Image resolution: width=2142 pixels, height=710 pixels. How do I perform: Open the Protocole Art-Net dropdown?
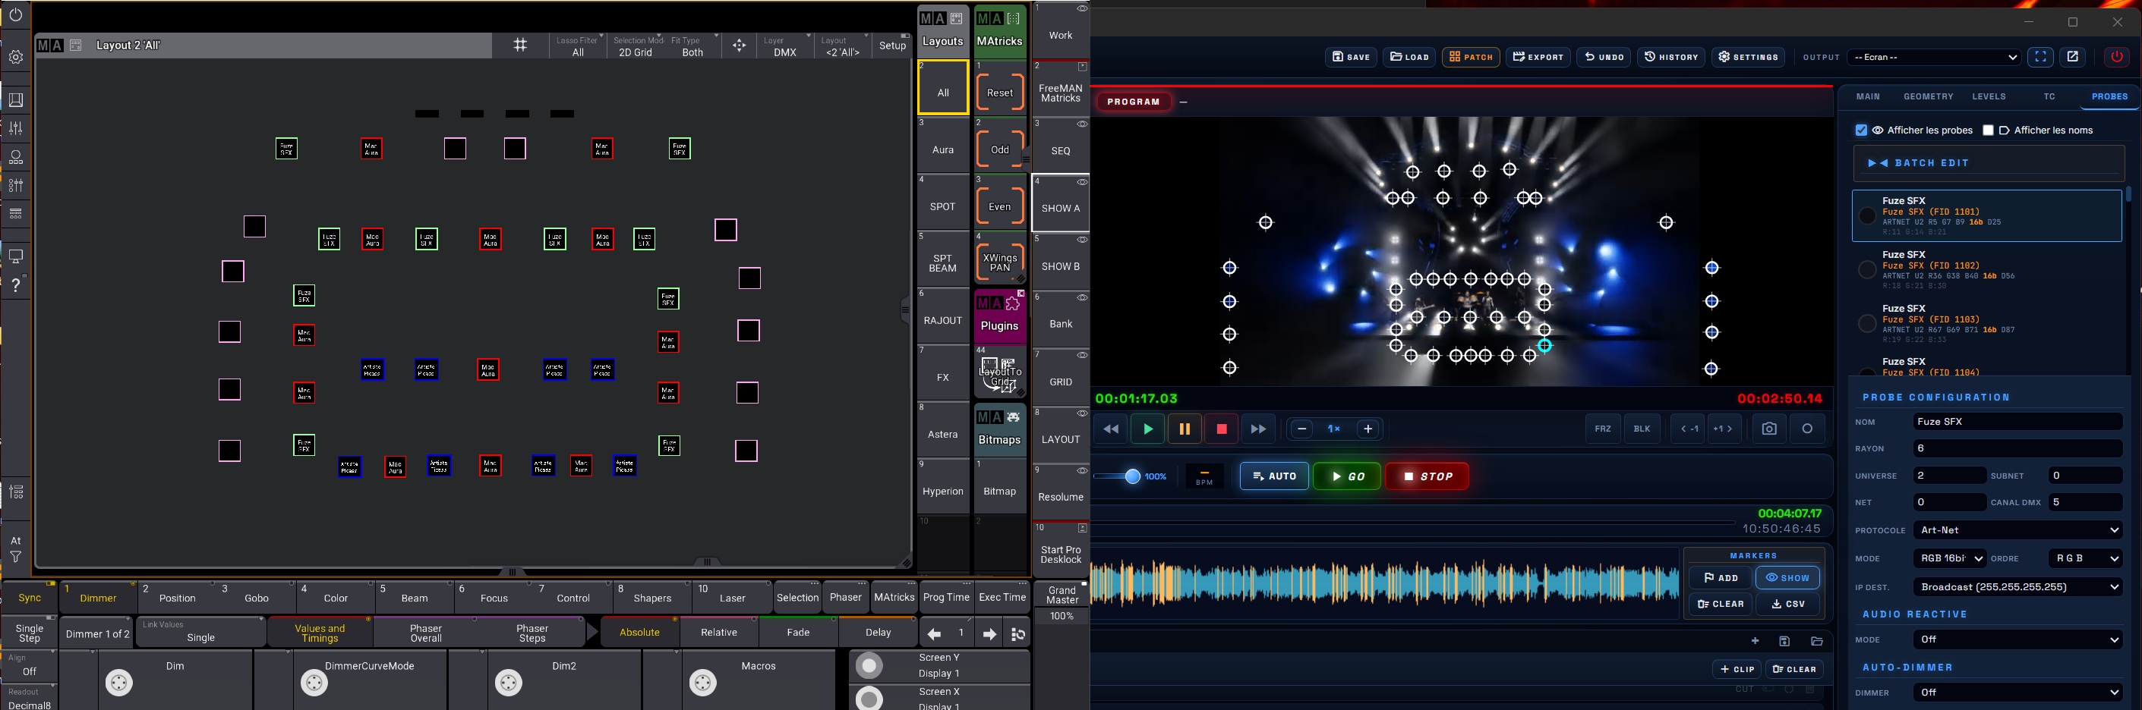[x=2017, y=529]
